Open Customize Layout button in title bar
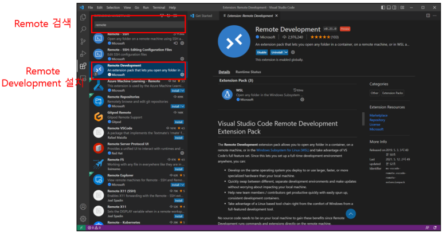Image resolution: width=443 pixels, height=232 pixels. pos(402,7)
